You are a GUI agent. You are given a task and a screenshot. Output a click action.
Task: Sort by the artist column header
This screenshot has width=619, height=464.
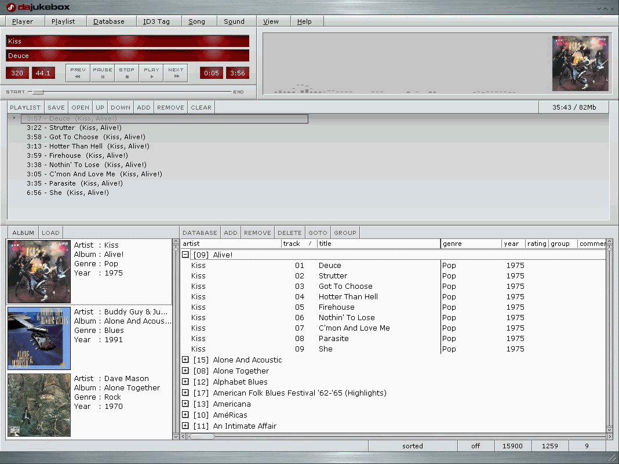tap(231, 244)
